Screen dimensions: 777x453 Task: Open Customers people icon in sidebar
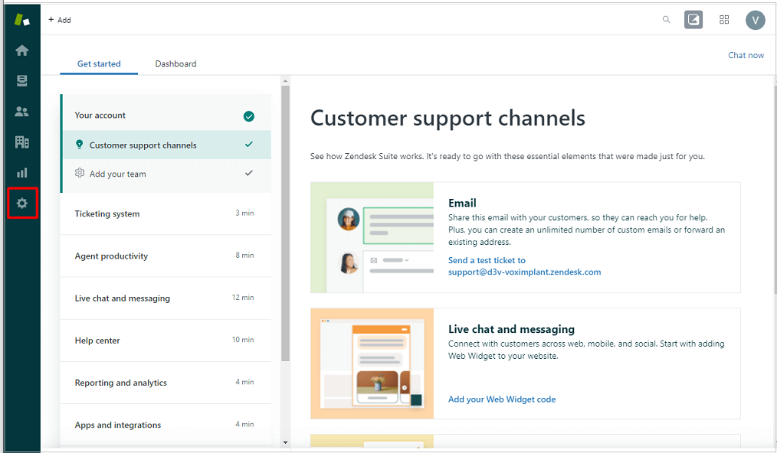coord(21,112)
